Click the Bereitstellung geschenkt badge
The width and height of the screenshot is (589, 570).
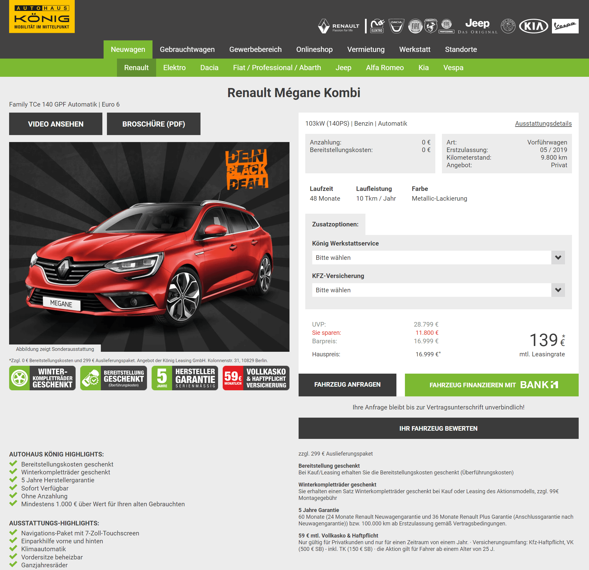[x=114, y=378]
